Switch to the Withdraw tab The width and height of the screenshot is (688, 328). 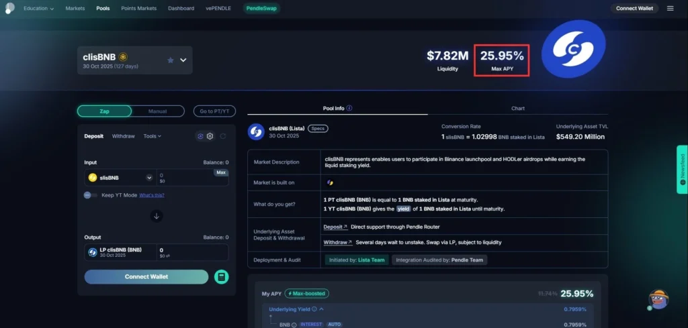[x=124, y=136]
